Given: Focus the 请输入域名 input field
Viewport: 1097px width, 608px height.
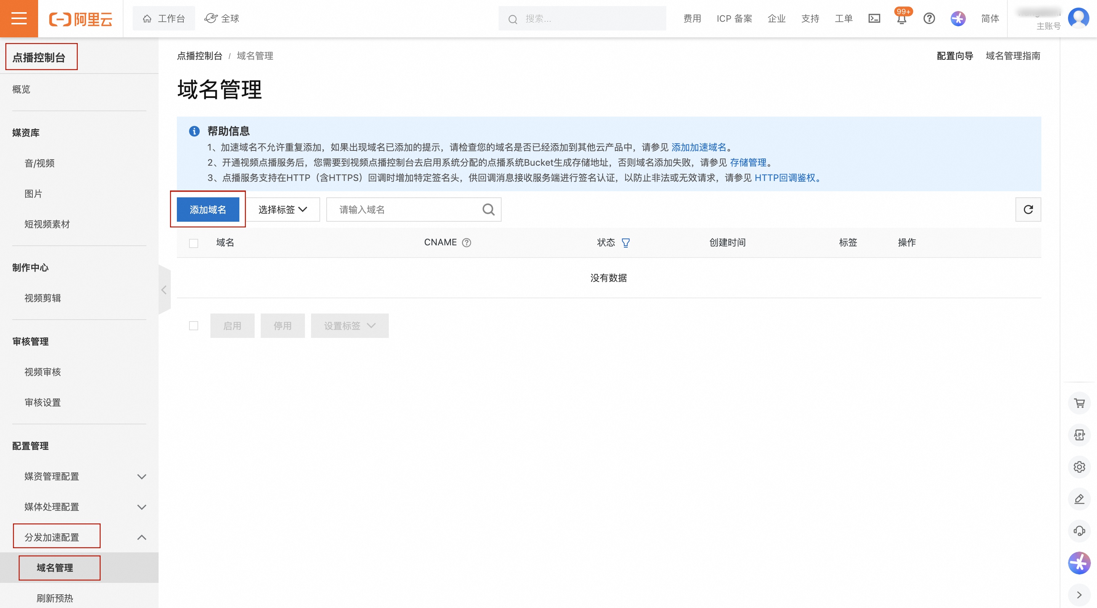Looking at the screenshot, I should (414, 209).
